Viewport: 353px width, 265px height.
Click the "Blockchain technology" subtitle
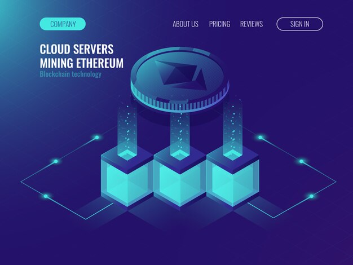click(x=70, y=74)
